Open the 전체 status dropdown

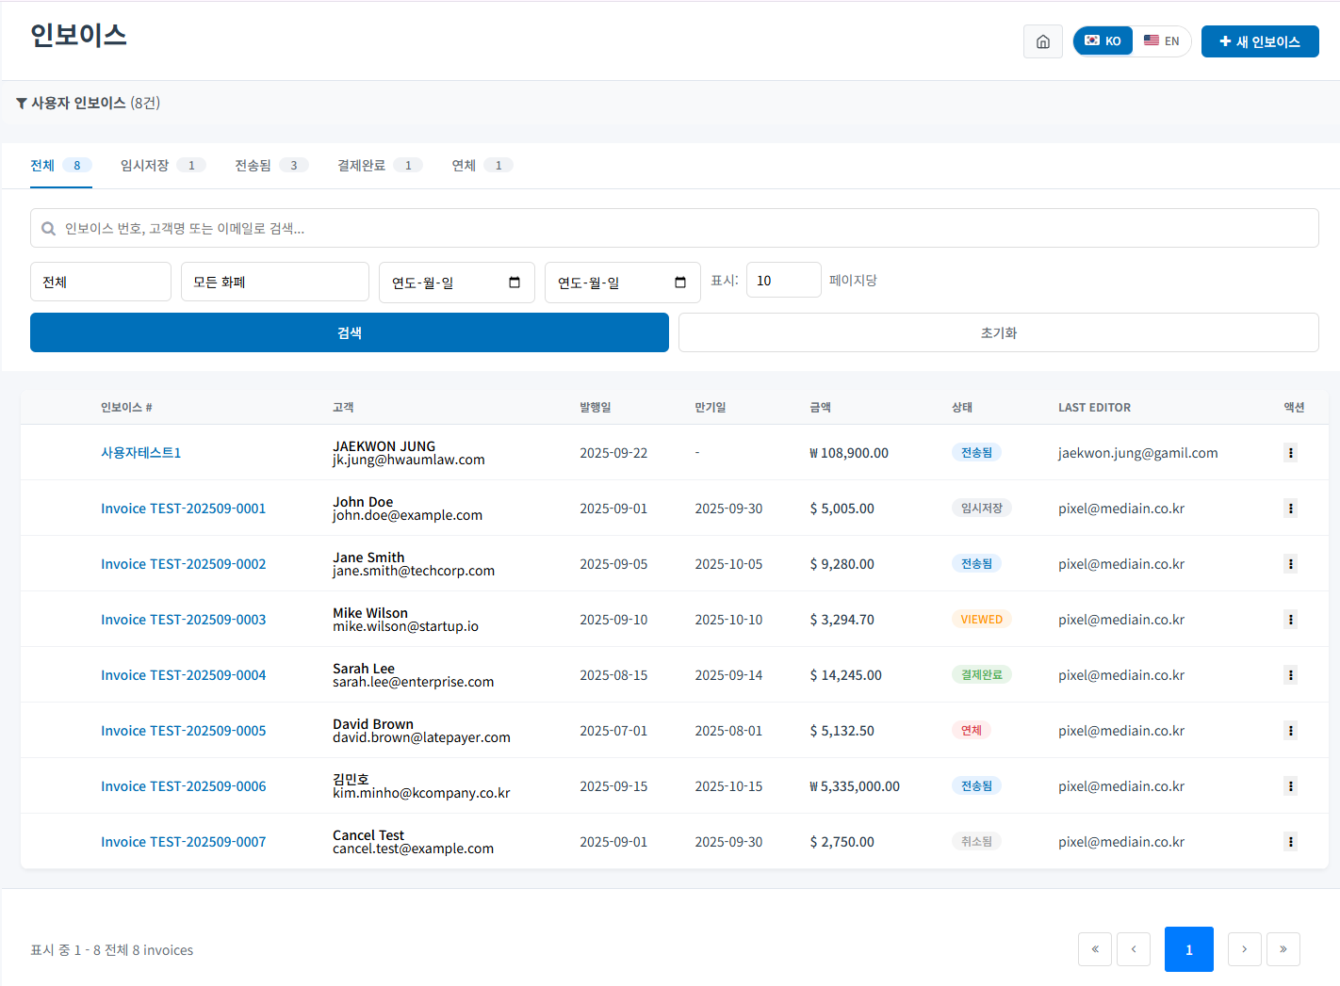[101, 282]
